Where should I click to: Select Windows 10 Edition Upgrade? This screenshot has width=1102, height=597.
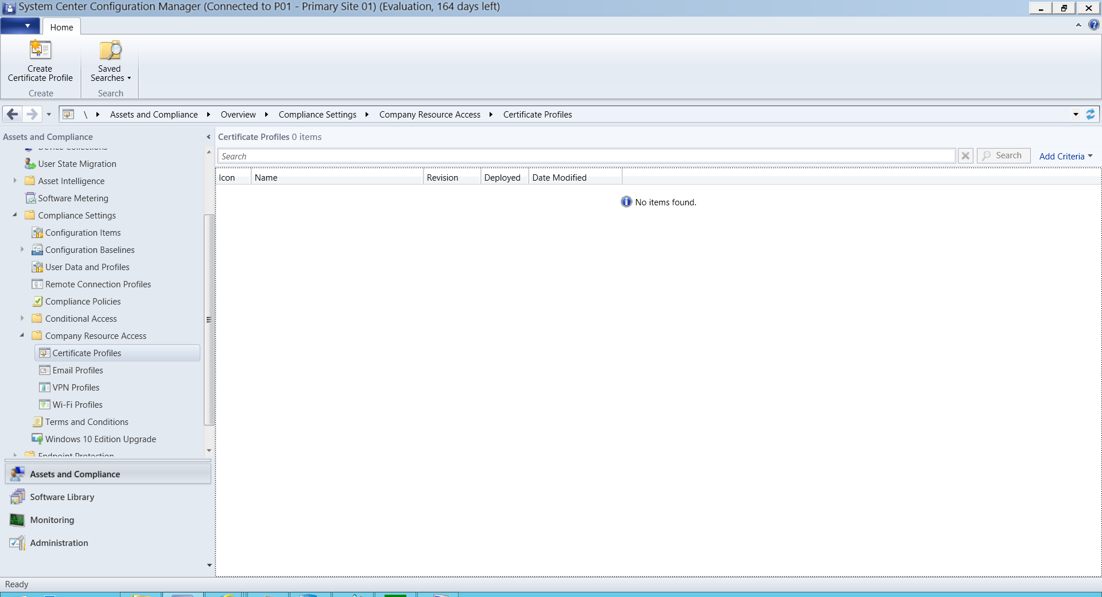pyautogui.click(x=100, y=439)
